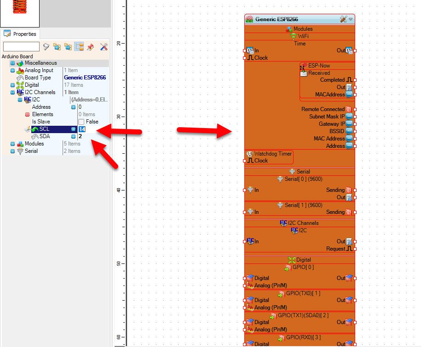Toggle the Is Slave checkbox

click(81, 122)
